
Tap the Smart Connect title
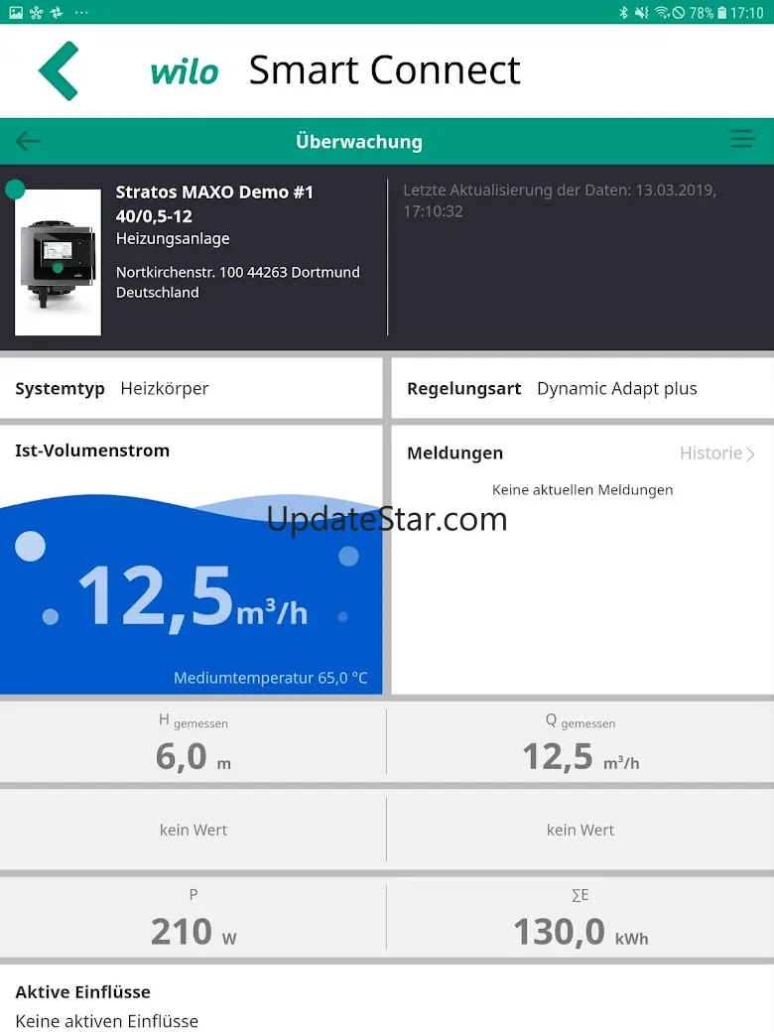click(384, 69)
